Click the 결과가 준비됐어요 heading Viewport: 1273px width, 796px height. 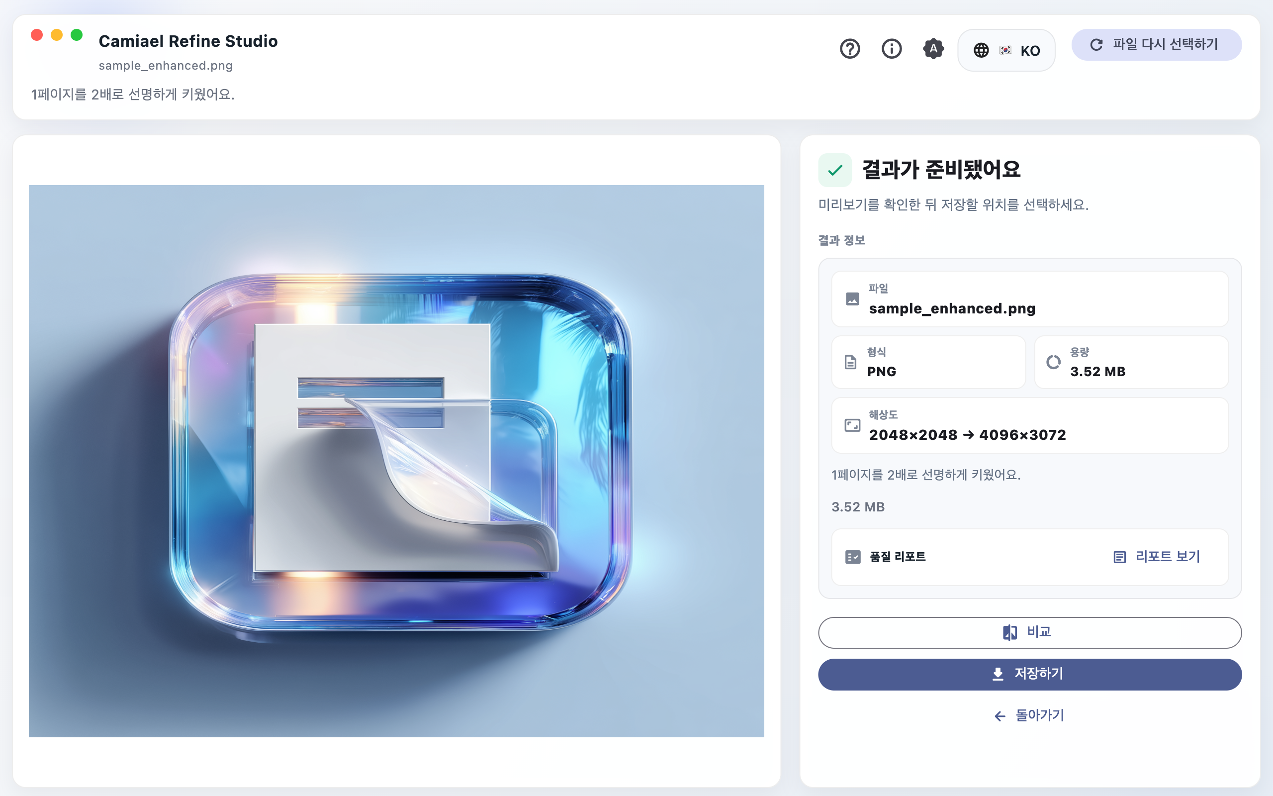point(941,170)
